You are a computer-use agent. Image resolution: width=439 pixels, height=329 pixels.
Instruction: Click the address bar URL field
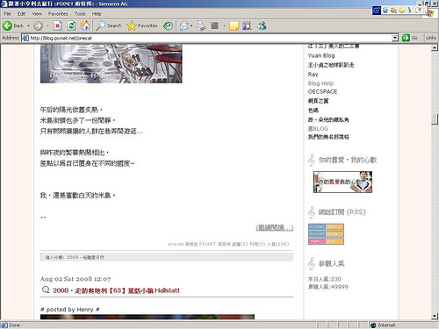[x=211, y=38]
